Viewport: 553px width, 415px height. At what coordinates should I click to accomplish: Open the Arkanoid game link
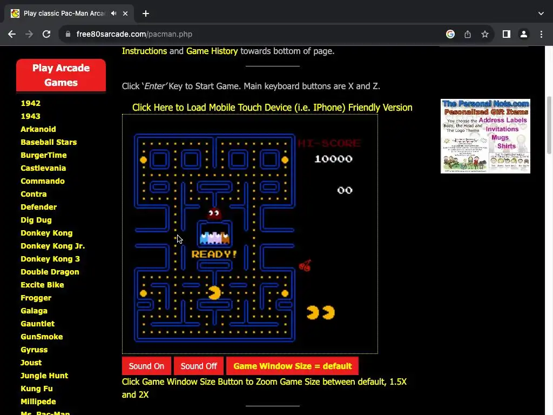coord(38,129)
